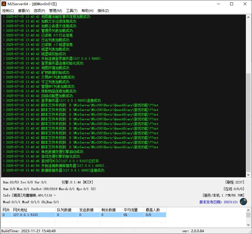The image size is (252, 234).
Task: Maximize the M2Server64 window
Action: point(232,4)
